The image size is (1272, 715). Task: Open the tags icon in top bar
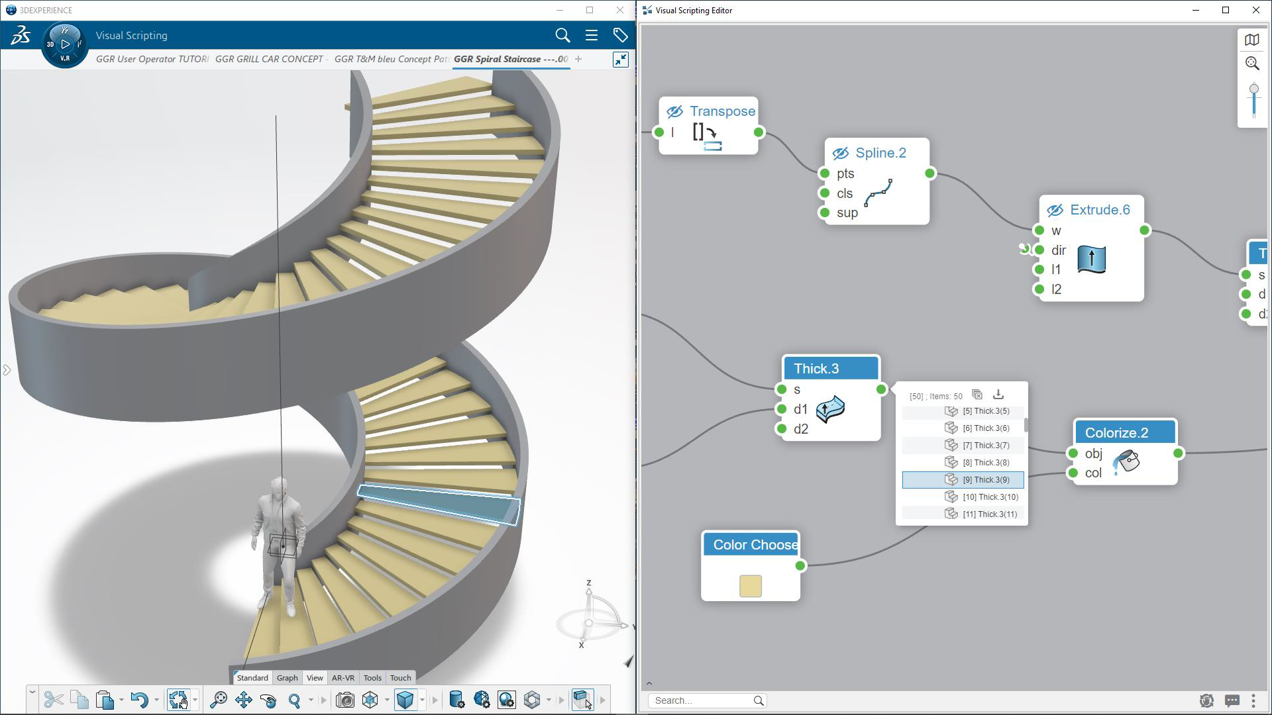(x=620, y=35)
